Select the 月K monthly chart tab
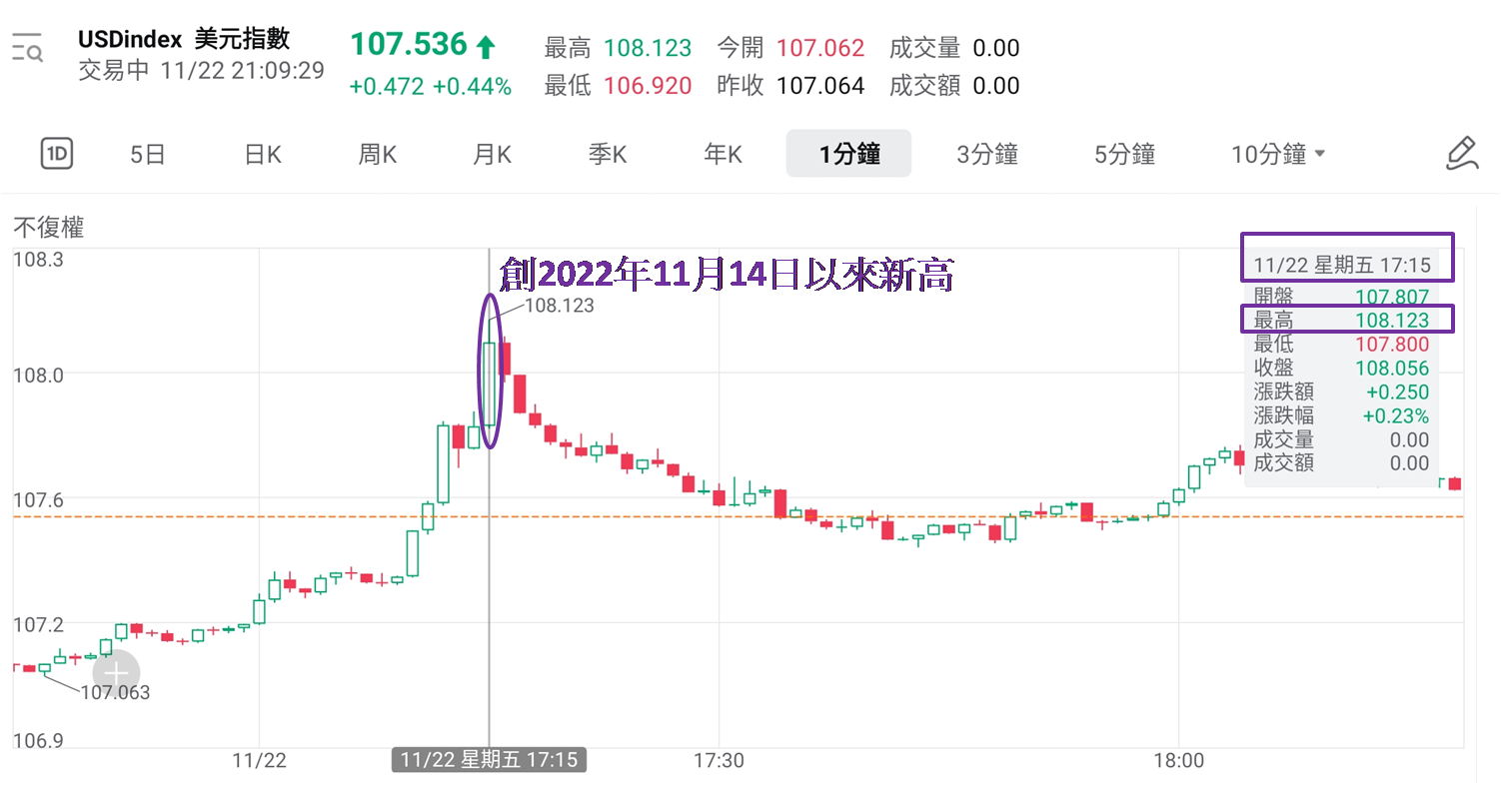Viewport: 1501px width, 785px height. point(492,154)
